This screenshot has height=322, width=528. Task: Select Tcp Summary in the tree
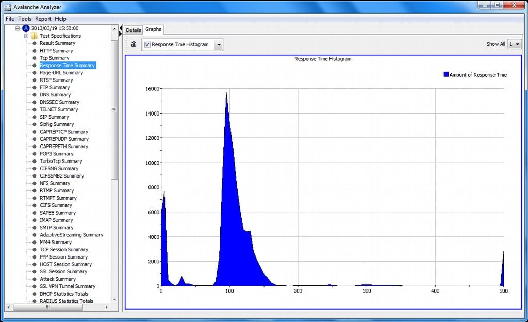[x=54, y=58]
